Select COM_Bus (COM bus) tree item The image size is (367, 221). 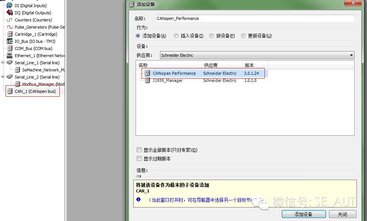(x=33, y=48)
